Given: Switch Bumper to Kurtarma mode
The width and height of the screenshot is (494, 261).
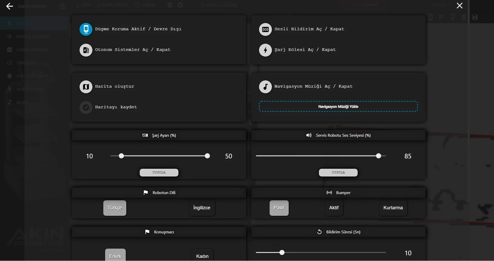Looking at the screenshot, I should click(x=393, y=208).
